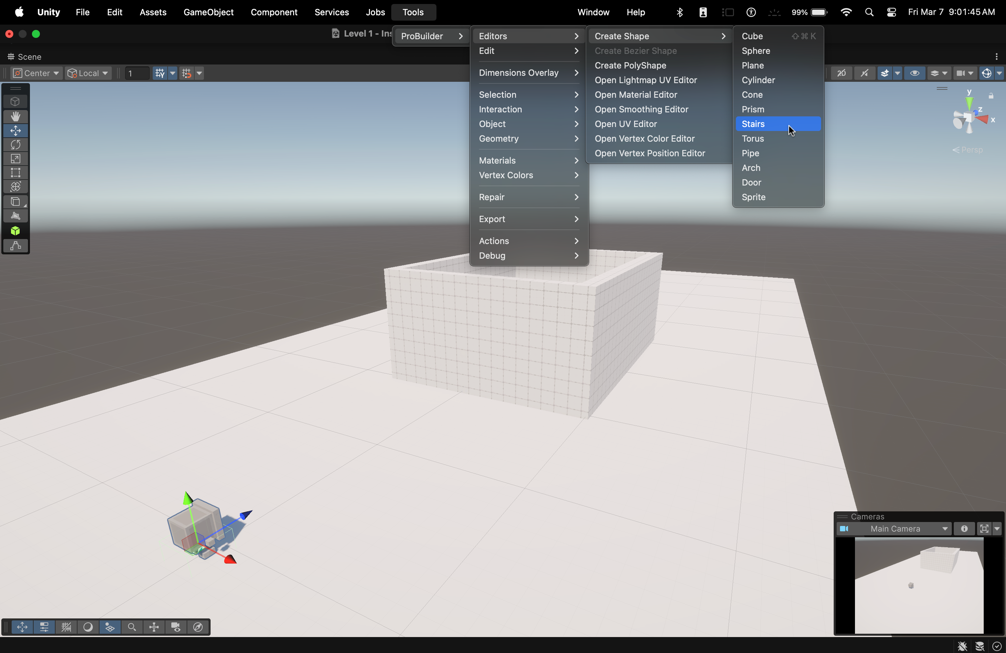Toggle gizmos visibility button
Screen dimensions: 1006x653
[986, 73]
